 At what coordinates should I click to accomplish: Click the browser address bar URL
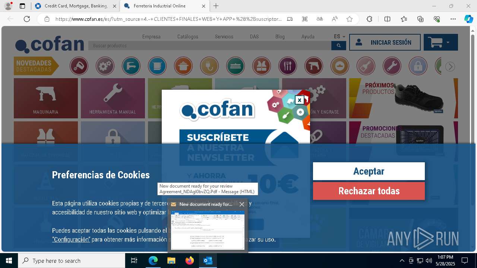pyautogui.click(x=168, y=19)
